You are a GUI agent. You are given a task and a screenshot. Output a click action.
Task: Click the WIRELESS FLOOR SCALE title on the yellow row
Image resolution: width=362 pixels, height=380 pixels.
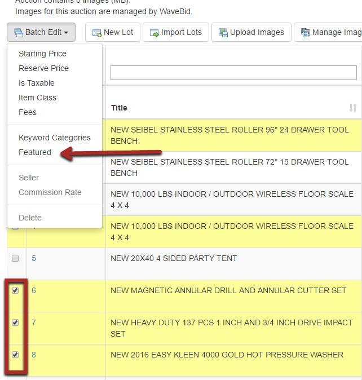coord(232,232)
